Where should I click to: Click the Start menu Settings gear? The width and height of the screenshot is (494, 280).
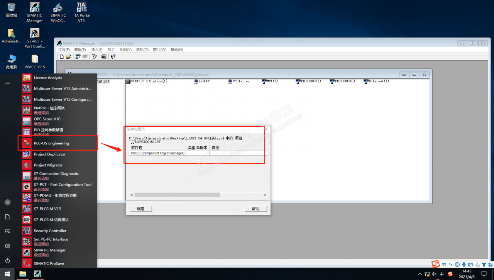click(x=7, y=246)
